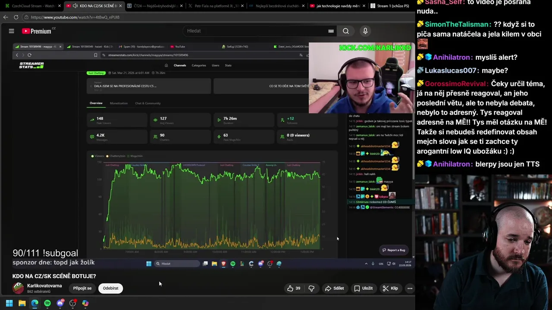Go back with the browser back arrow
This screenshot has height=310, width=552.
click(5, 17)
